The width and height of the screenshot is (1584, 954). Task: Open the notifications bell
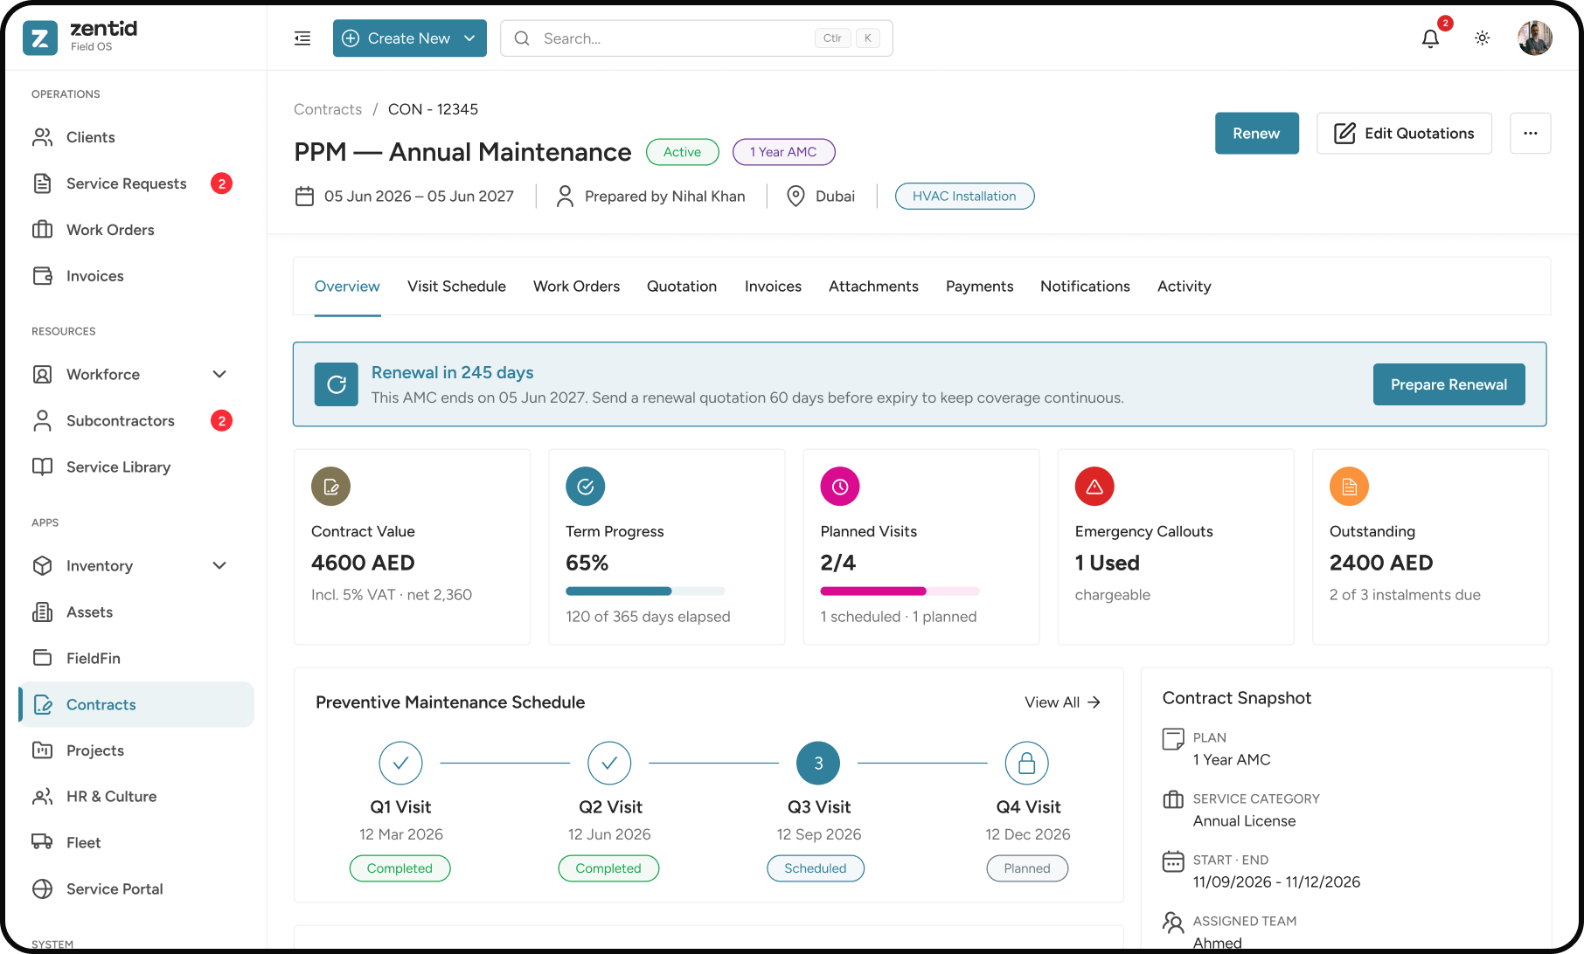pyautogui.click(x=1430, y=38)
